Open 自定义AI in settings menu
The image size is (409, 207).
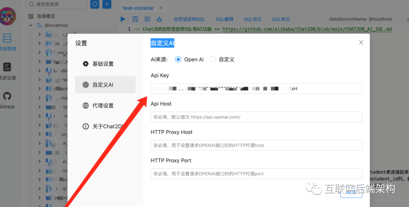click(x=105, y=85)
